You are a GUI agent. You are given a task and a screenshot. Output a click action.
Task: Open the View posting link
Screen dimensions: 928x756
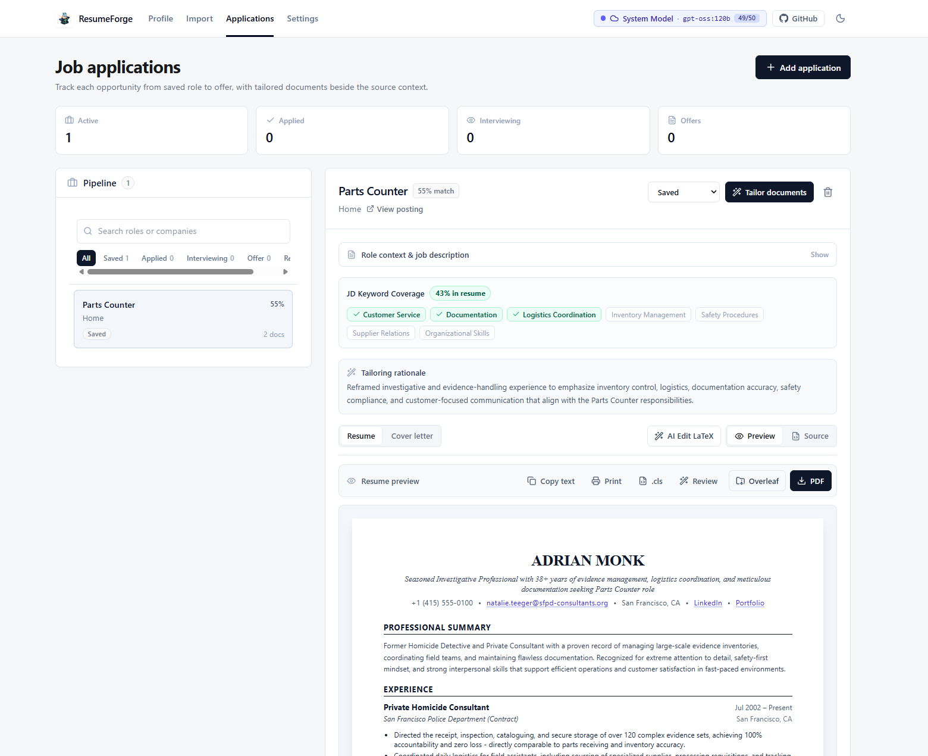[394, 209]
